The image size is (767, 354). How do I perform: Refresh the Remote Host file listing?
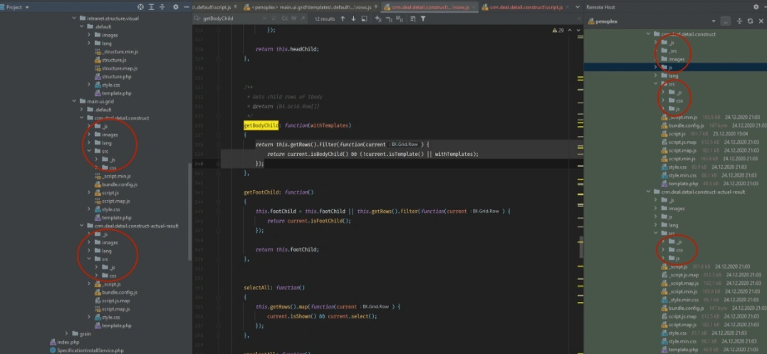(750, 21)
